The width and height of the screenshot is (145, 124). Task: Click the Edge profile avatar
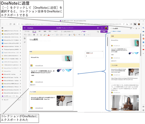pyautogui.click(x=139, y=24)
